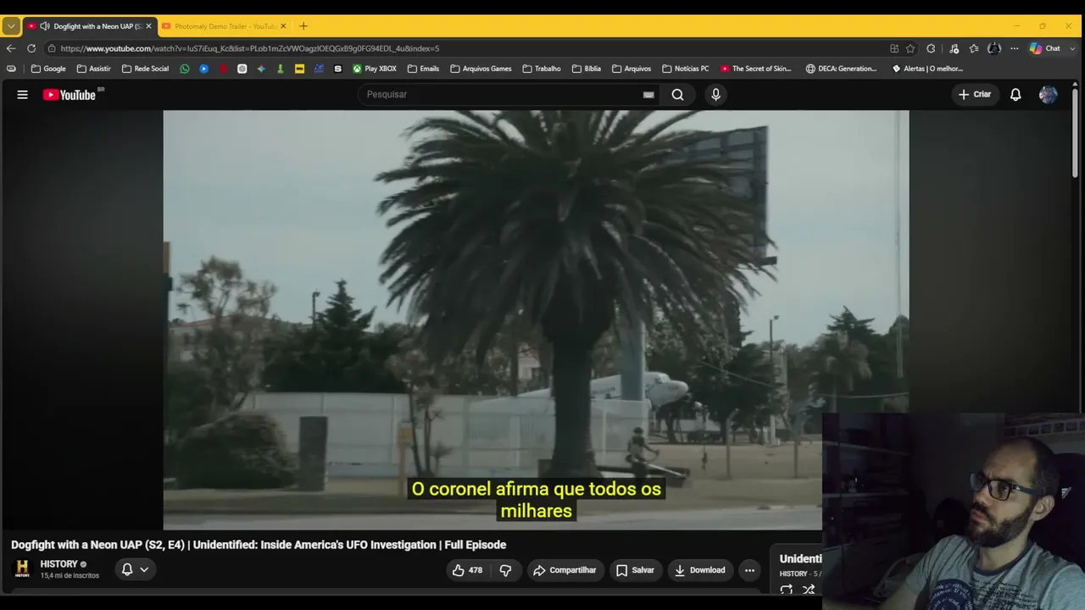The image size is (1085, 610).
Task: Open the DECA: Generation bookmark
Action: coord(842,69)
